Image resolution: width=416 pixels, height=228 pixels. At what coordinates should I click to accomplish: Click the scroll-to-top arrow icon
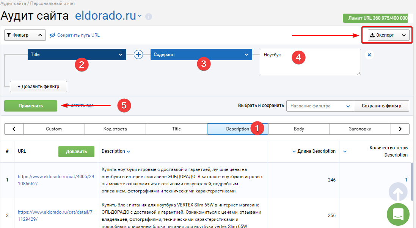pyautogui.click(x=398, y=192)
